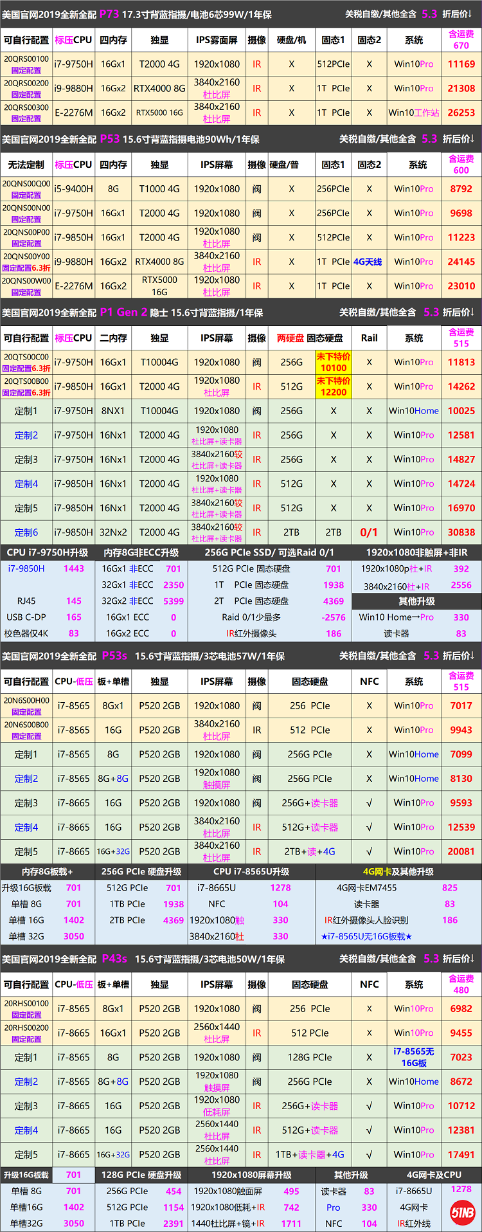
Task: Click the 4G网卡EM7455 upgrade option
Action: (x=366, y=888)
